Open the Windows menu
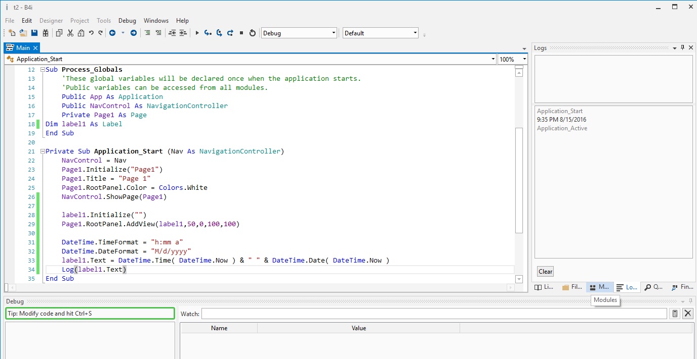The width and height of the screenshot is (697, 359). click(156, 21)
